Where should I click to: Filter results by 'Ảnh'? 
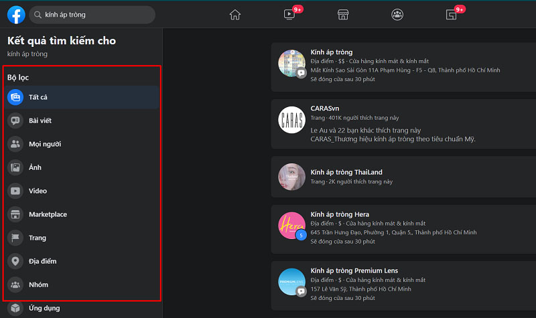[x=35, y=167]
